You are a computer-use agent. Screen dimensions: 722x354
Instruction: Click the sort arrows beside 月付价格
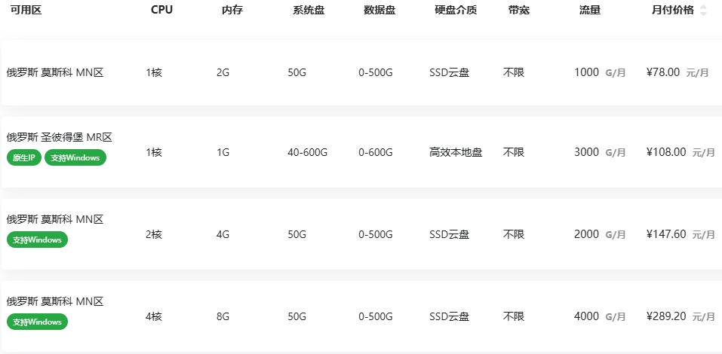703,11
